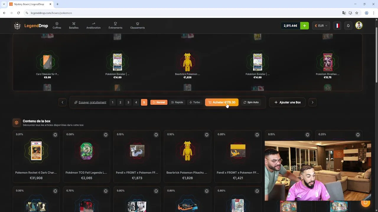
Task: Click price €2,065 text
Action: [x=87, y=178]
